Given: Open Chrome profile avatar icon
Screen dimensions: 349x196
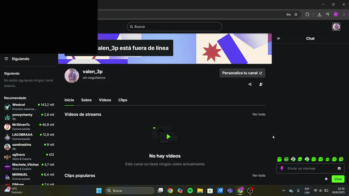Looking at the screenshot, I should click(x=336, y=14).
